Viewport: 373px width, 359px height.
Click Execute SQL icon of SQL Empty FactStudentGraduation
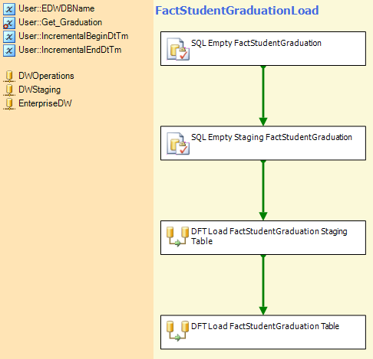click(x=178, y=49)
